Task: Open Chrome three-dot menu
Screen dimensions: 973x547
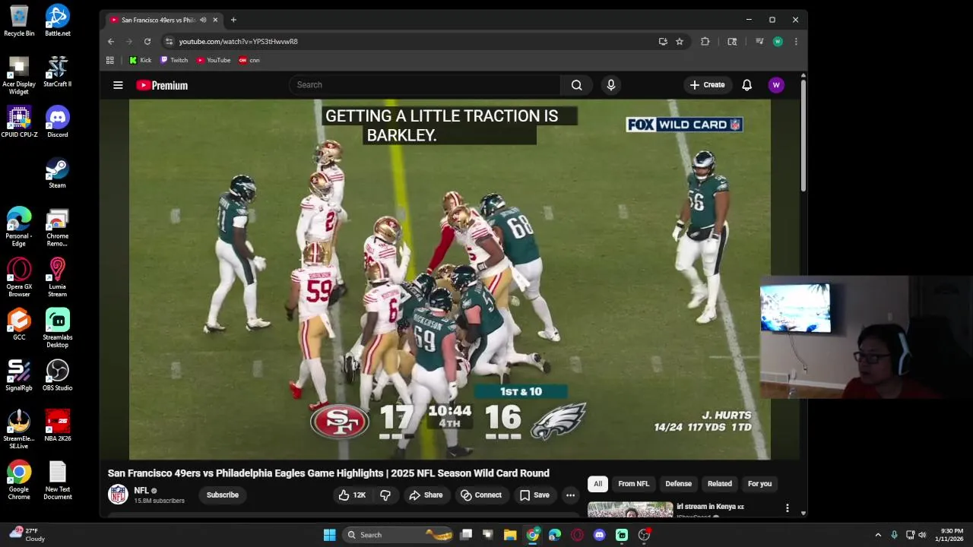Action: (x=796, y=41)
